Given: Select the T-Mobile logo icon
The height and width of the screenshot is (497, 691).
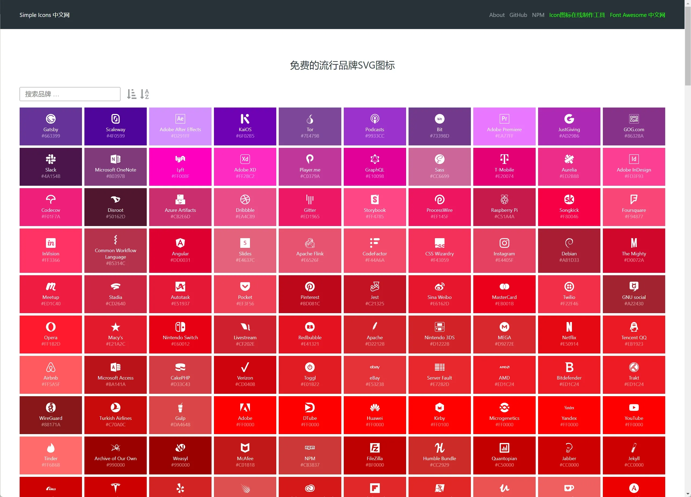Looking at the screenshot, I should tap(504, 159).
